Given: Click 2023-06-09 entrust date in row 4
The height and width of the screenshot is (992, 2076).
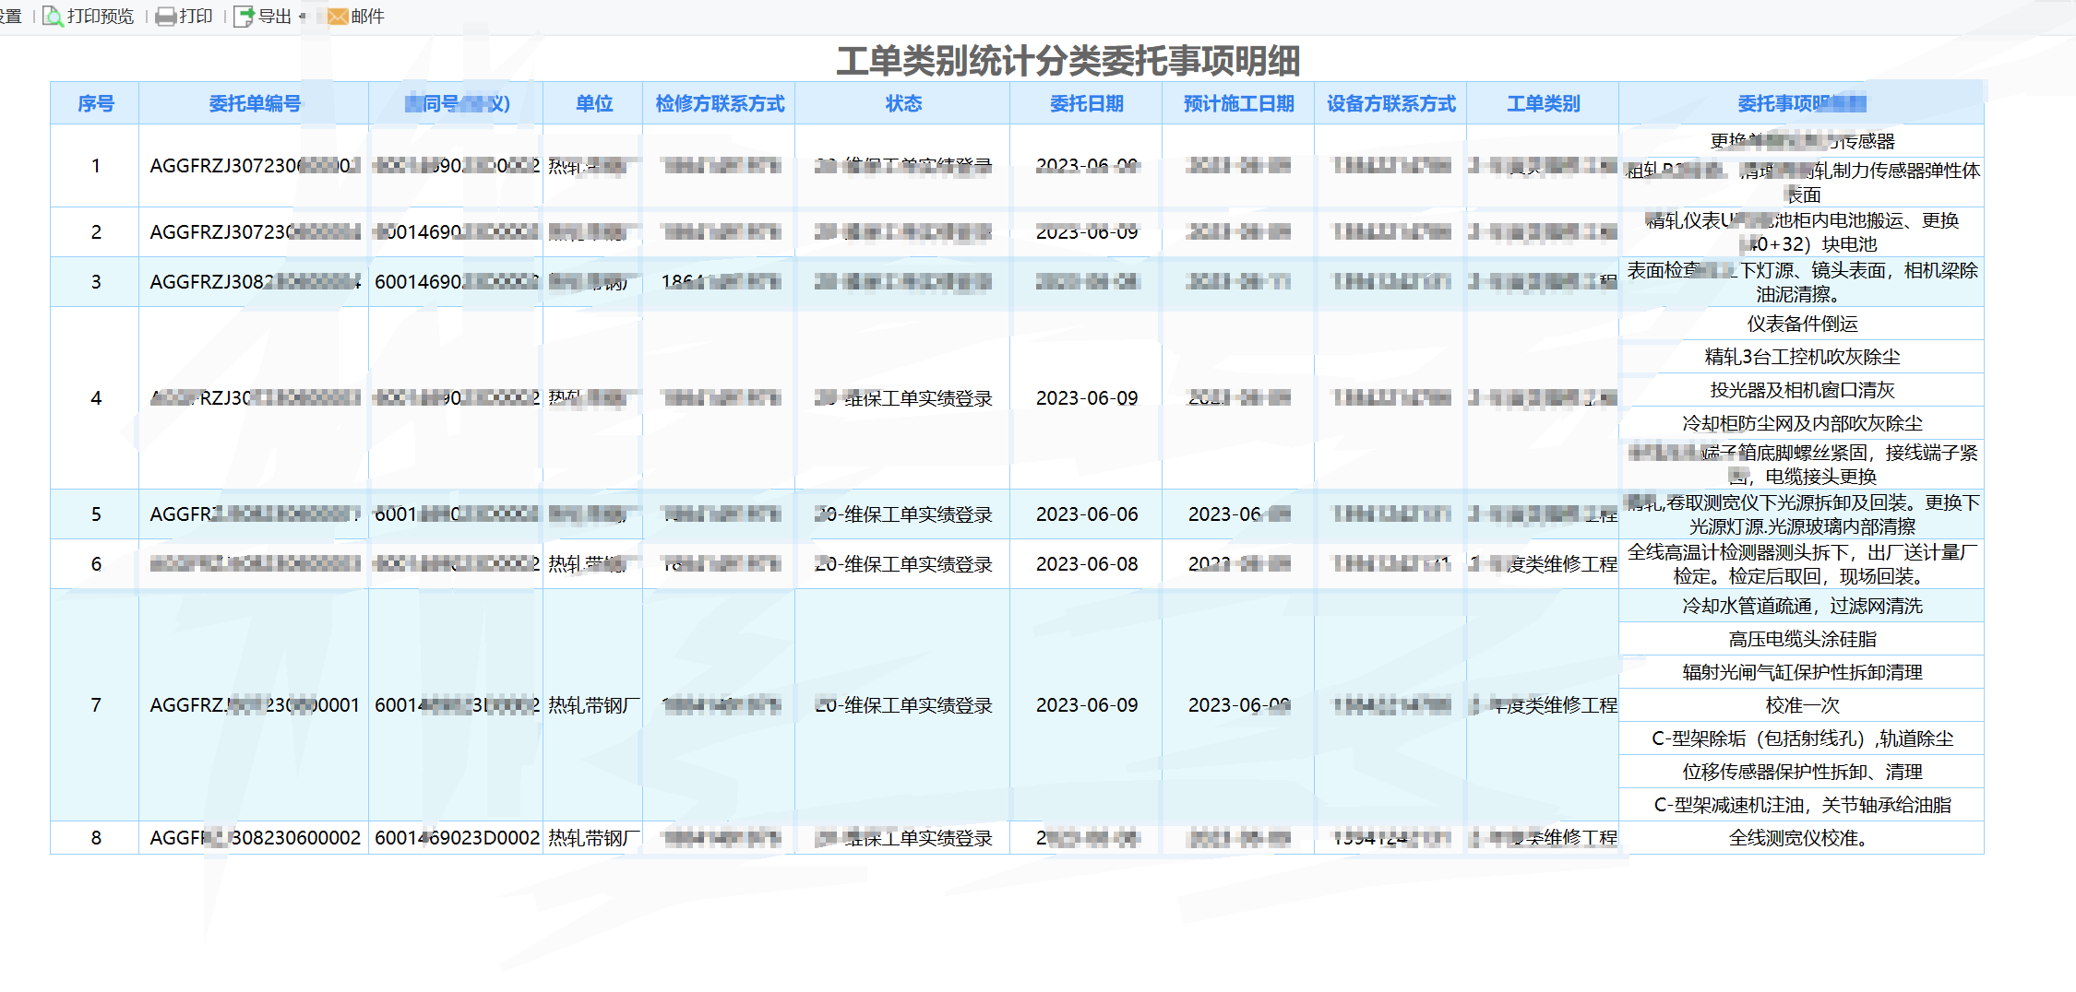Looking at the screenshot, I should pyautogui.click(x=1087, y=398).
